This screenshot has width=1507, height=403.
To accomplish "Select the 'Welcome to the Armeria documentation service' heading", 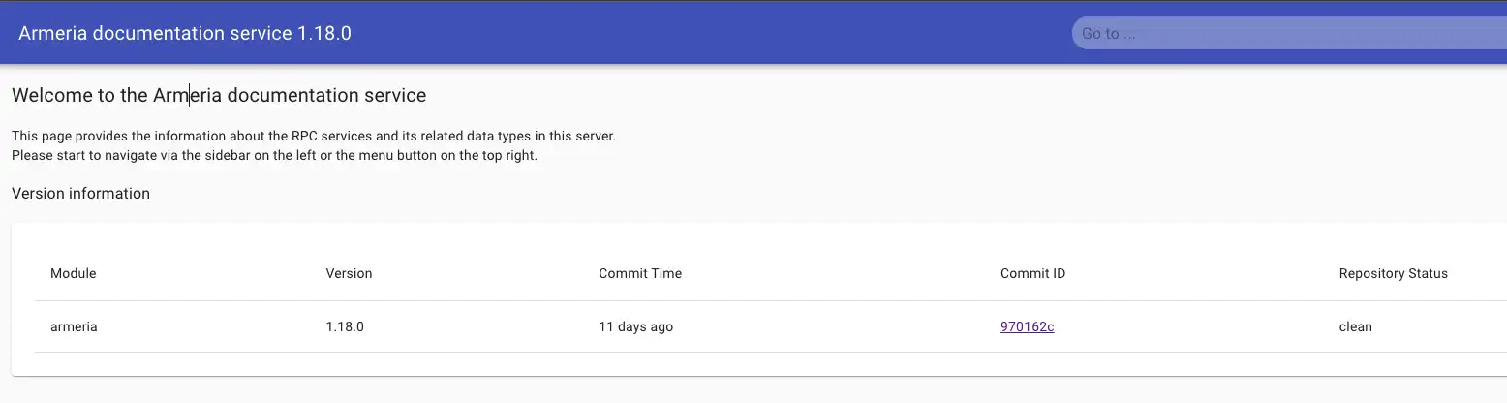I will click(x=219, y=95).
